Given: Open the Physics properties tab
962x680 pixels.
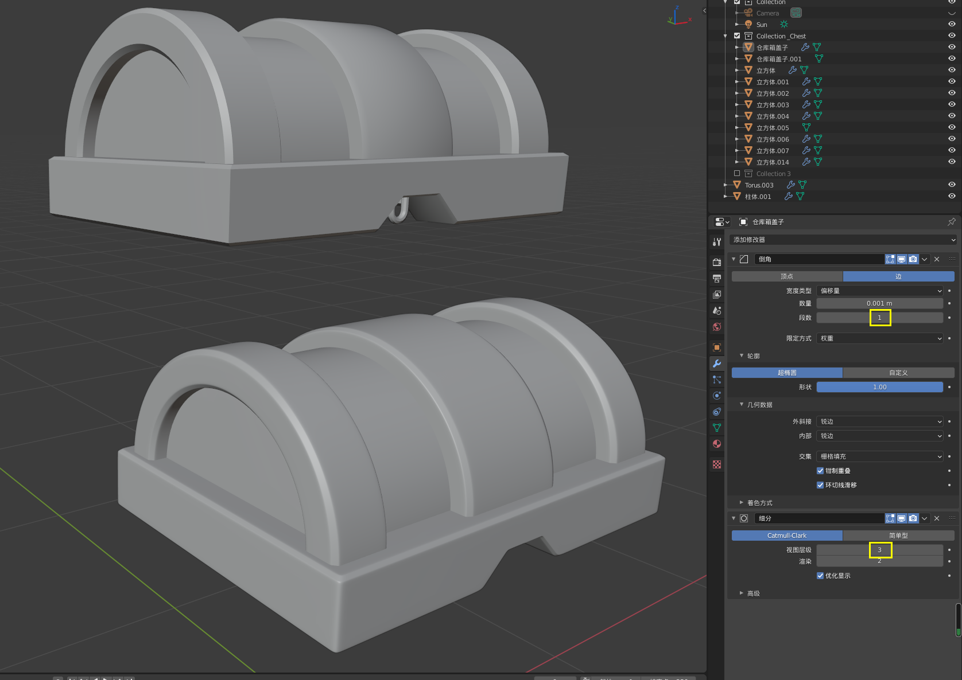Looking at the screenshot, I should coord(716,396).
